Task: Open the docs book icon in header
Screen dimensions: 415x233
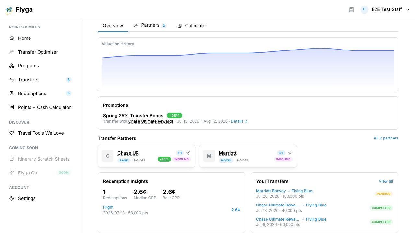Action: point(351,10)
